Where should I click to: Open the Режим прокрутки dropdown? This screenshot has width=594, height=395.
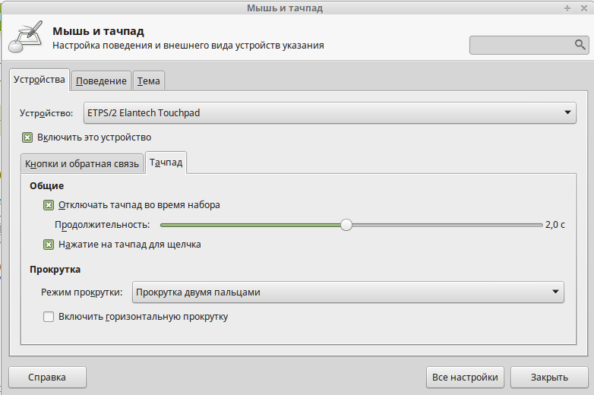coord(348,292)
